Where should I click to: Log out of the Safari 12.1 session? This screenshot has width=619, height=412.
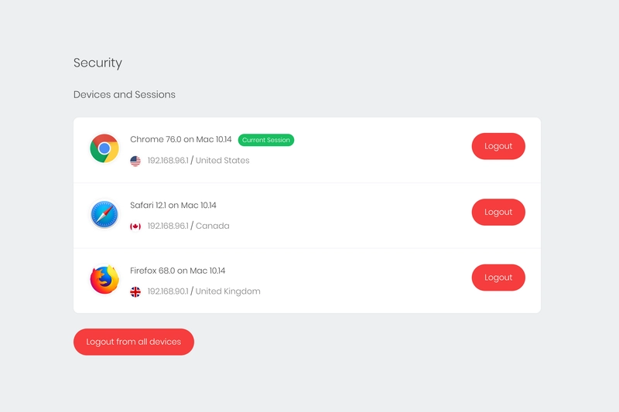coord(498,212)
